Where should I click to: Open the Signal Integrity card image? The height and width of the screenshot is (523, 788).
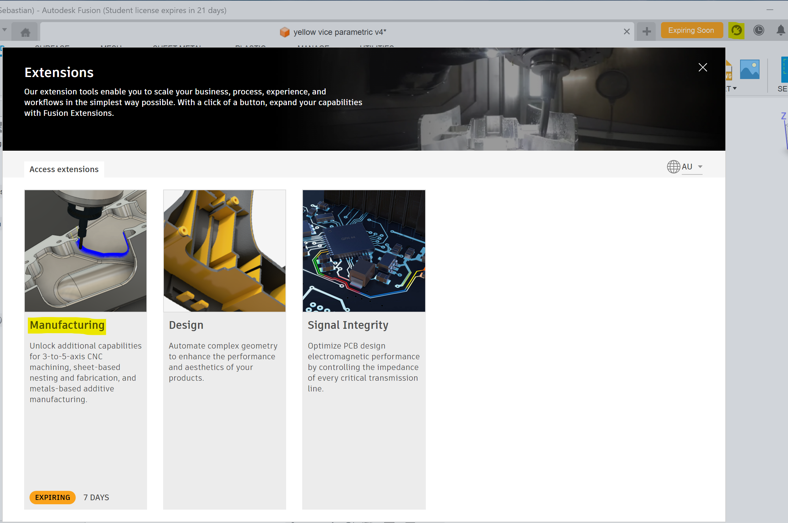(364, 251)
